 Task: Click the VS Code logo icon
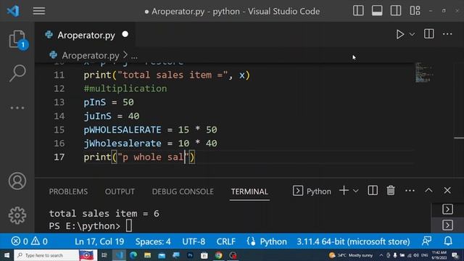pos(13,11)
